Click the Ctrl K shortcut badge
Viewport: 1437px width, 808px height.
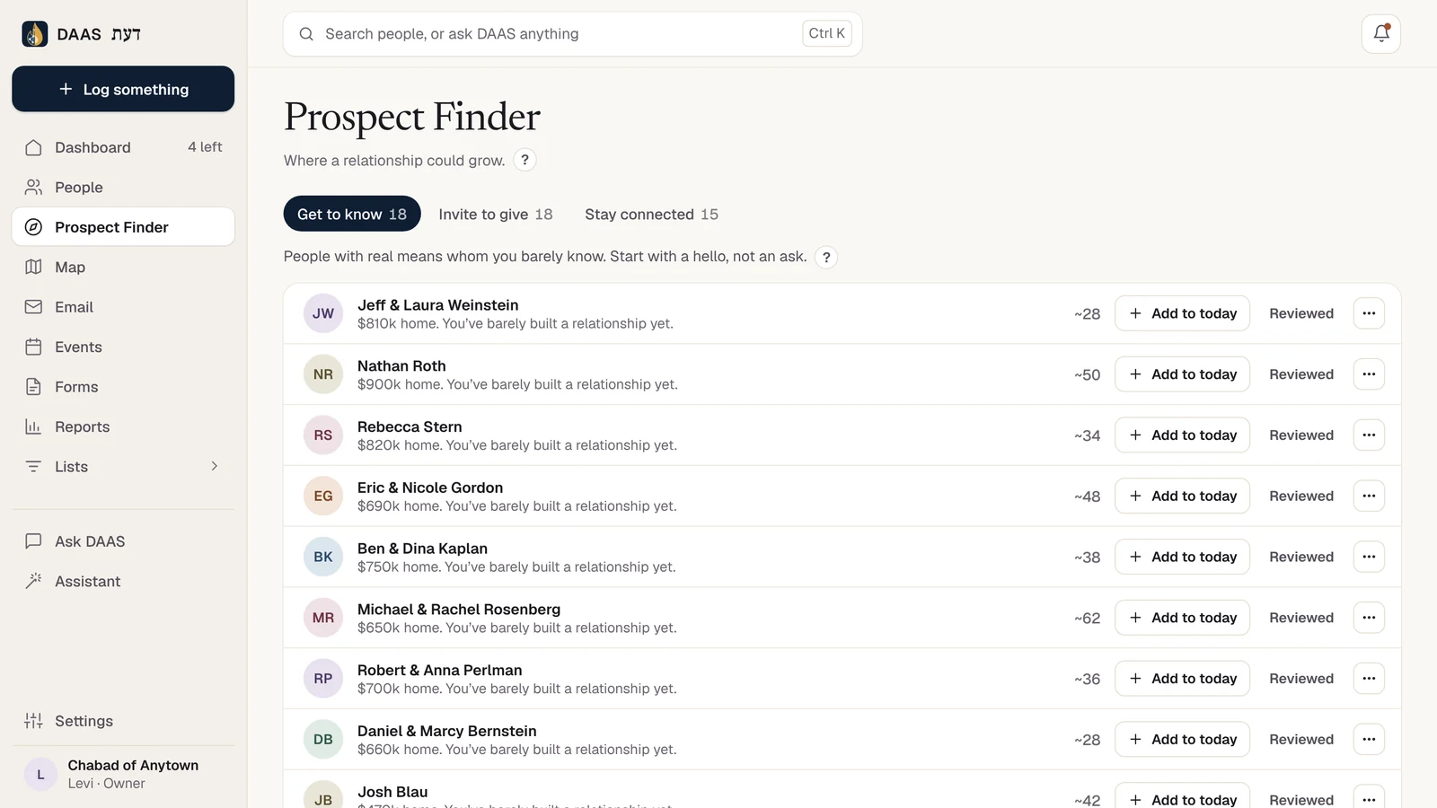(827, 33)
